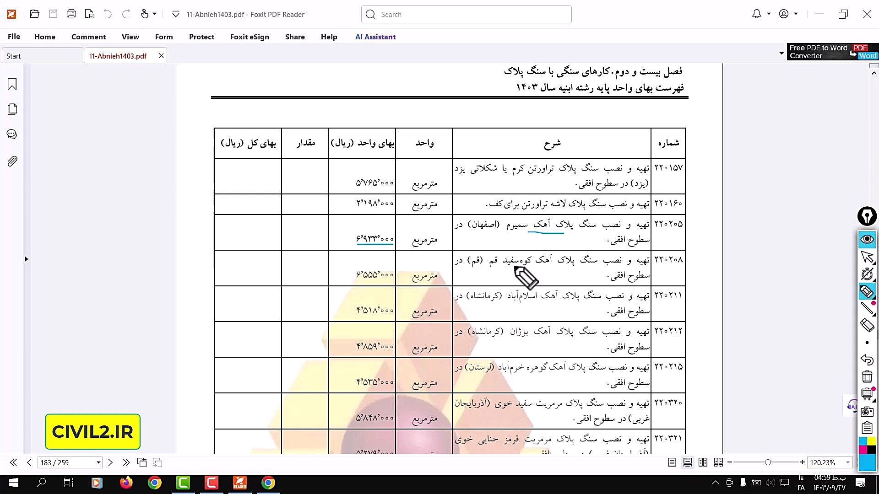Expand the left navigation panel arrow

coord(26,259)
